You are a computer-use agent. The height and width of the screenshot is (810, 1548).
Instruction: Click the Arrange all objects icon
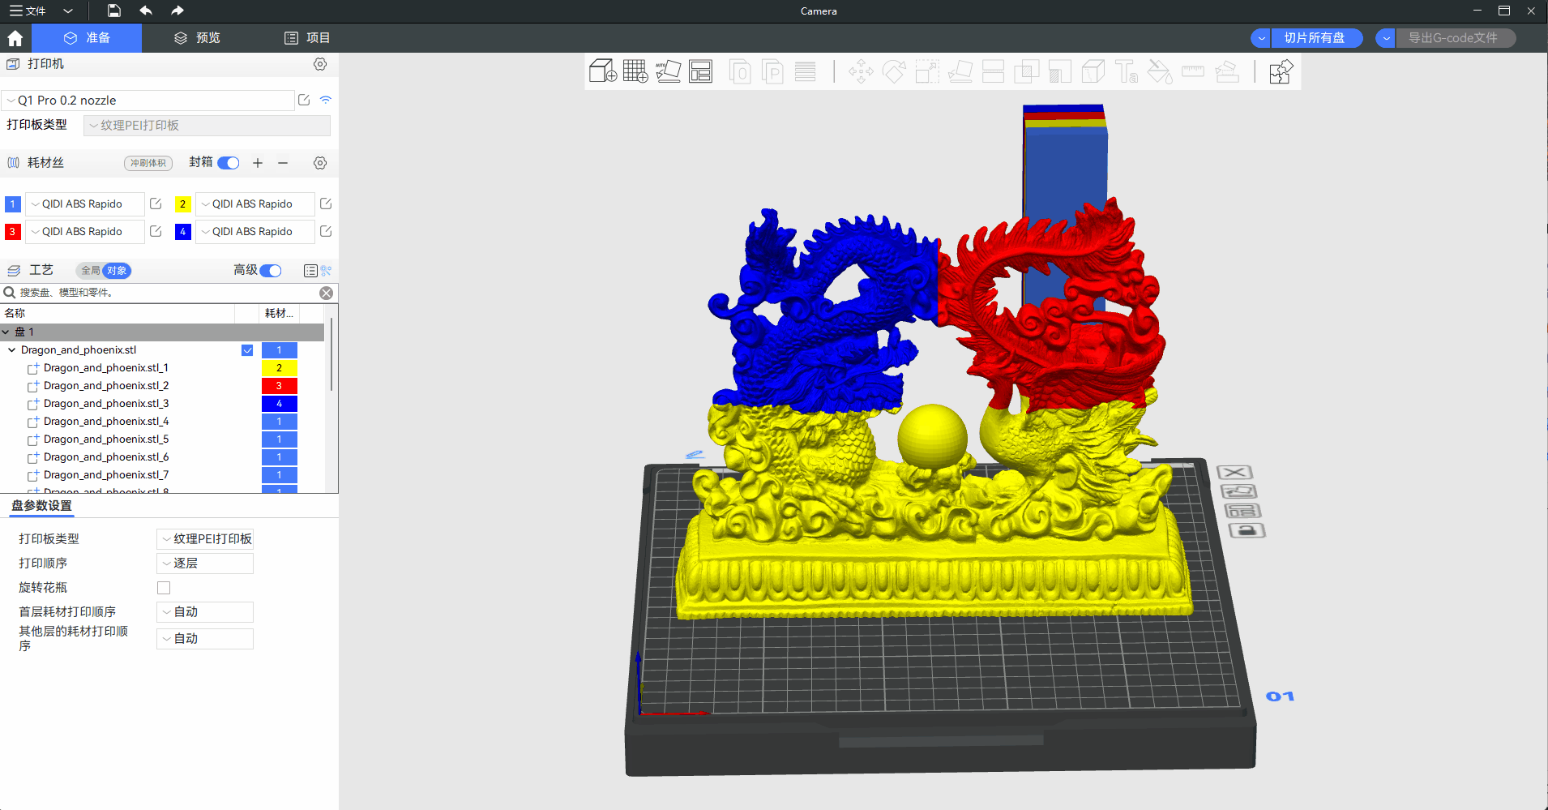tap(700, 71)
